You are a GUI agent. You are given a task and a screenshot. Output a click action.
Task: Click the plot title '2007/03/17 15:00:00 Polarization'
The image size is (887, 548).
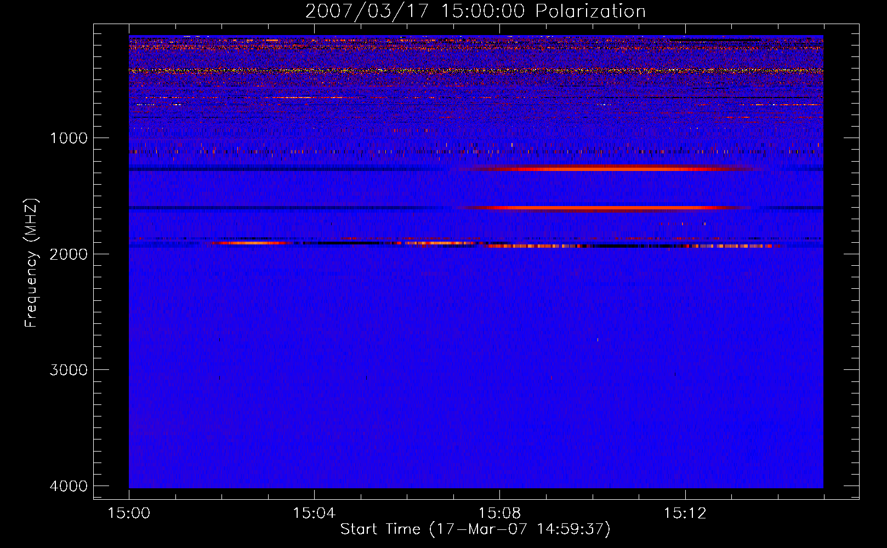(475, 11)
